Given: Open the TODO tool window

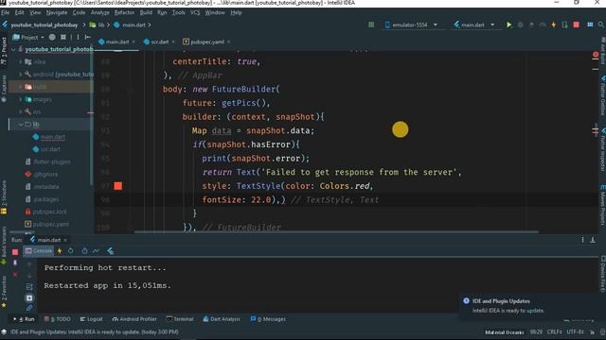Looking at the screenshot, I should [x=57, y=319].
